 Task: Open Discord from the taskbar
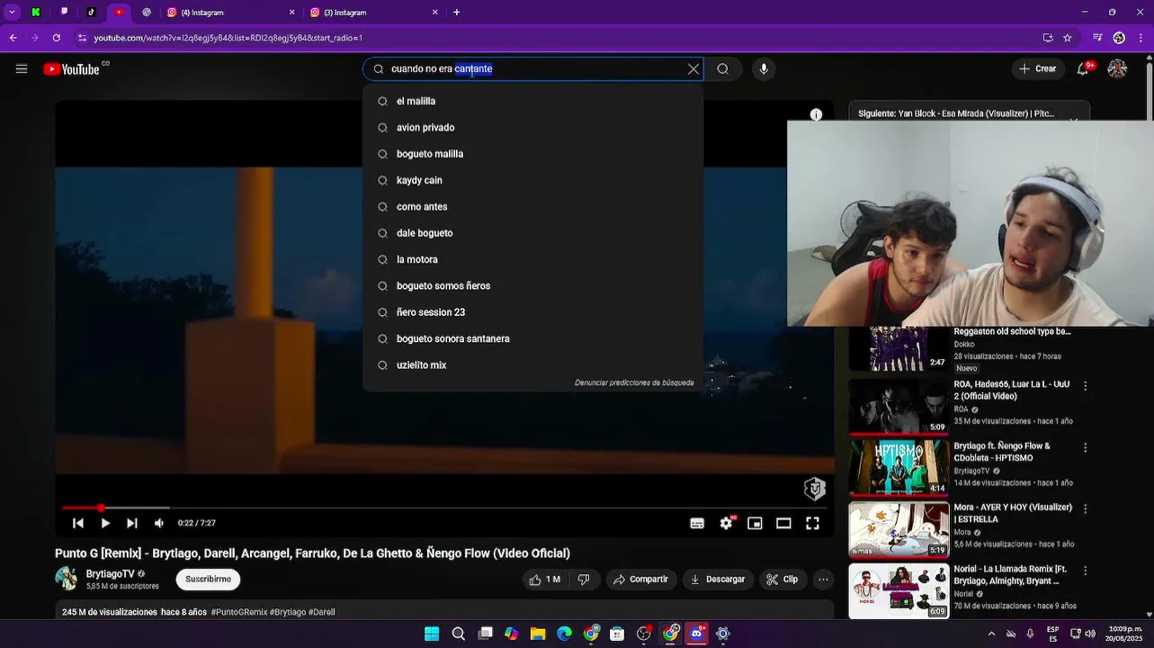(696, 634)
